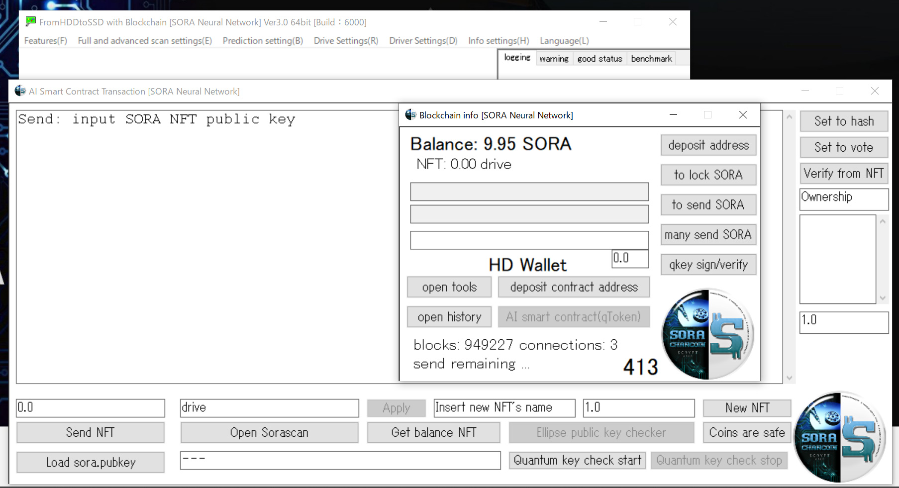Image resolution: width=899 pixels, height=488 pixels.
Task: Switch to the logging tab
Action: point(517,58)
